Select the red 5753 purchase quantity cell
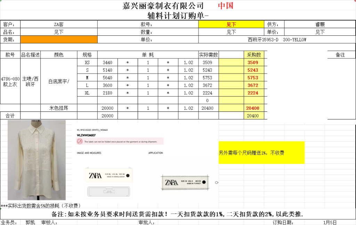This screenshot has height=225, width=356. 253,78
